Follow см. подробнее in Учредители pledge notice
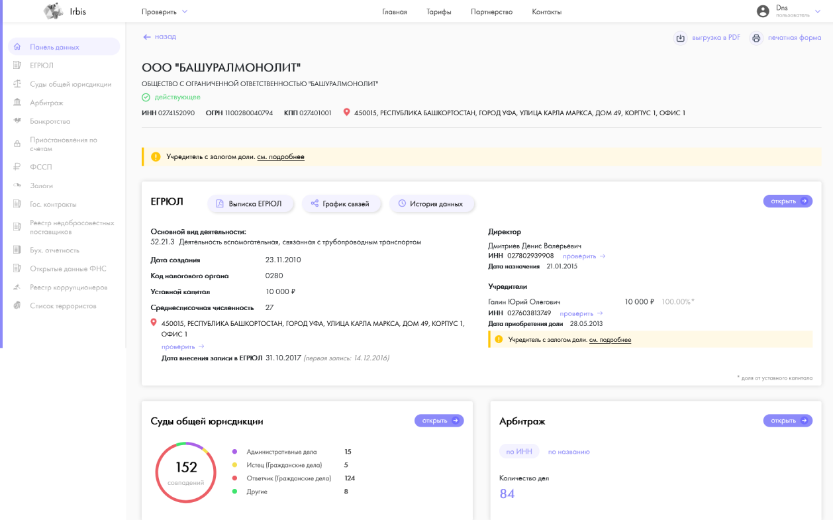 (610, 340)
